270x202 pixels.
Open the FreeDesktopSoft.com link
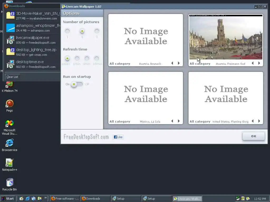[86, 137]
